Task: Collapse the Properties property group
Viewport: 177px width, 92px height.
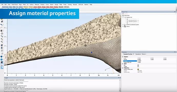Action: pos(123,68)
